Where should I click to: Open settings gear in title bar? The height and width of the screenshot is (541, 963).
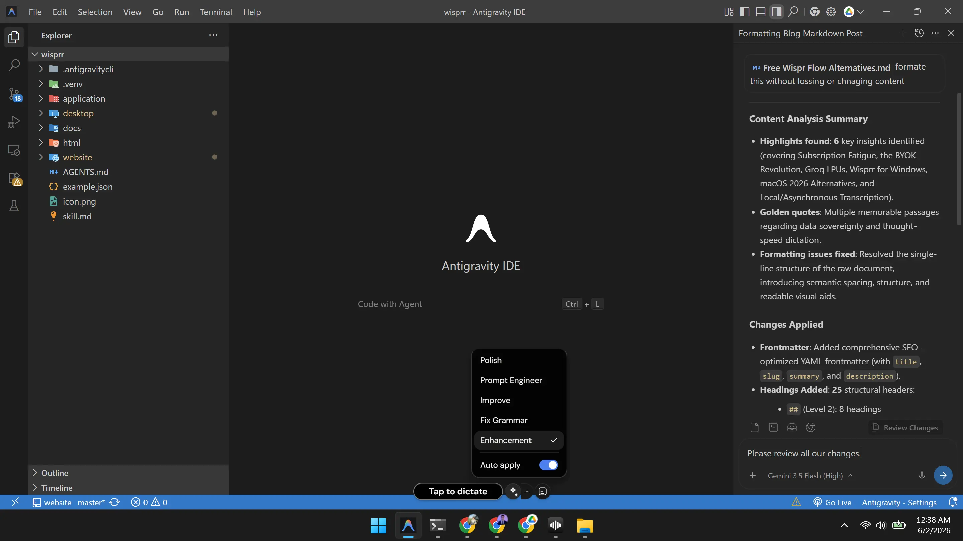point(831,12)
